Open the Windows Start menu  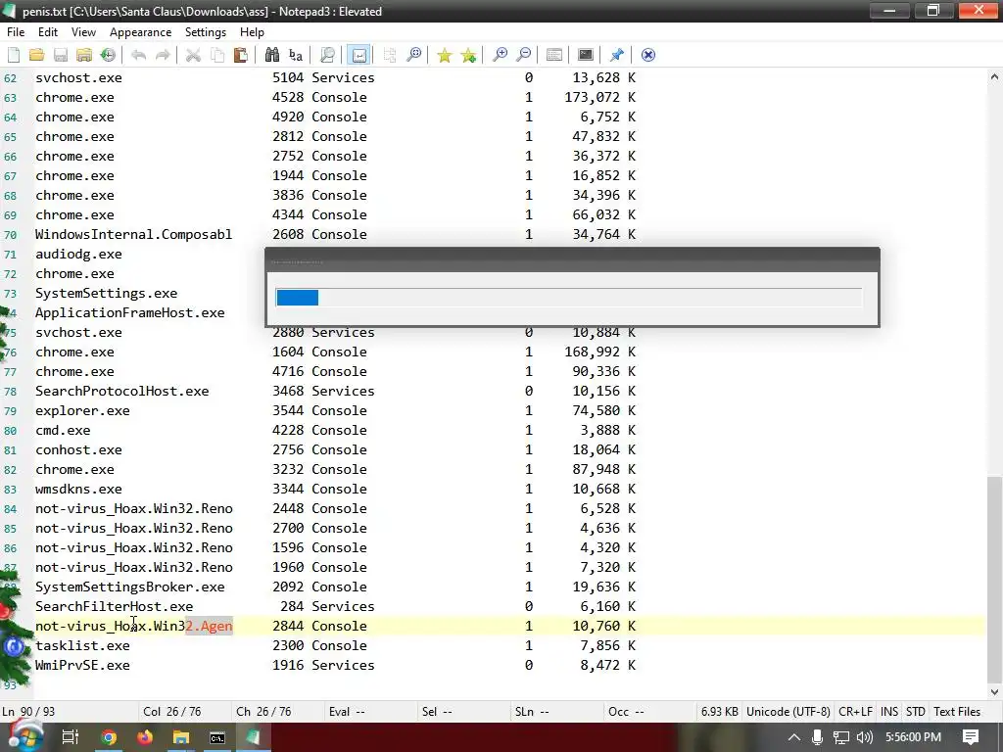tap(24, 737)
